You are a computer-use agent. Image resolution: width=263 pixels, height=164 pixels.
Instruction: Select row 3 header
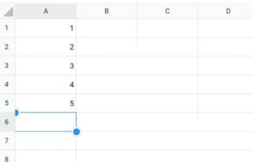point(7,66)
